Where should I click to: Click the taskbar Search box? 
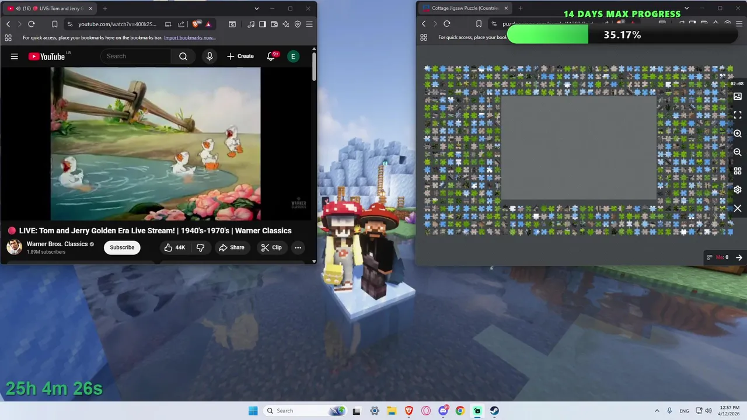tap(305, 411)
